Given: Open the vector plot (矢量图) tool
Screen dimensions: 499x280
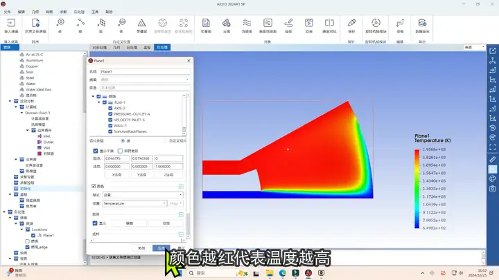Looking at the screenshot, I should click(x=206, y=26).
